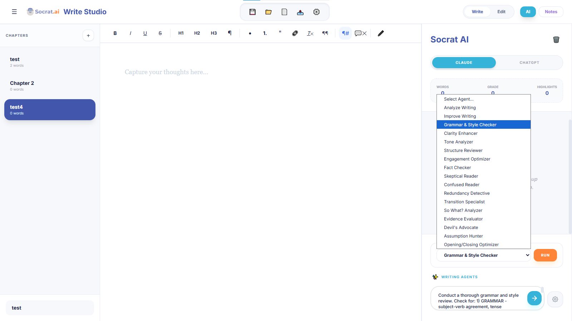This screenshot has height=321, width=572.
Task: Click the export tray icon
Action: tap(300, 12)
